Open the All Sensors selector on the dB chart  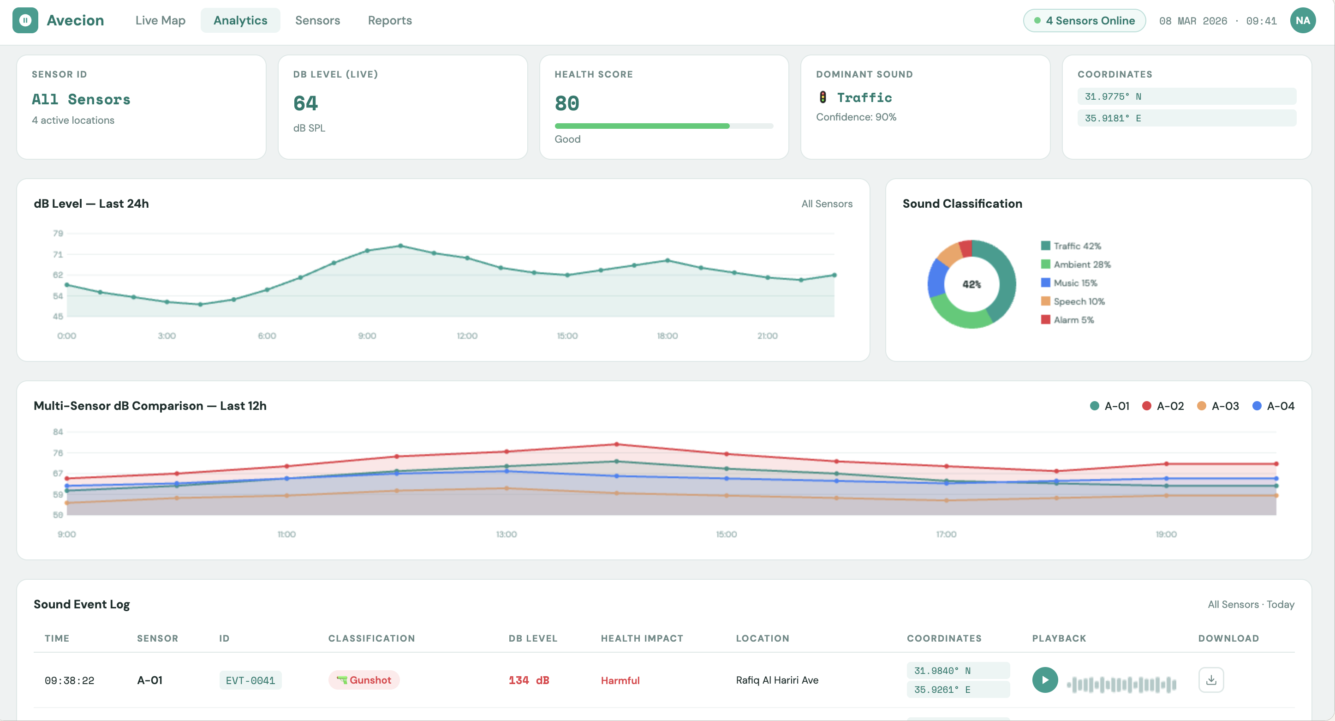click(x=827, y=204)
